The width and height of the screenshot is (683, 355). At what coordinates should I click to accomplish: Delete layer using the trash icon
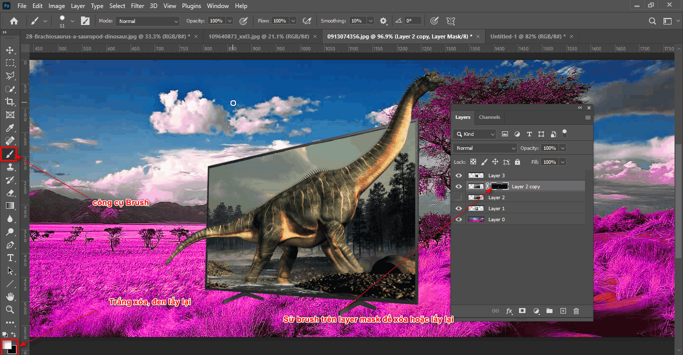(575, 311)
